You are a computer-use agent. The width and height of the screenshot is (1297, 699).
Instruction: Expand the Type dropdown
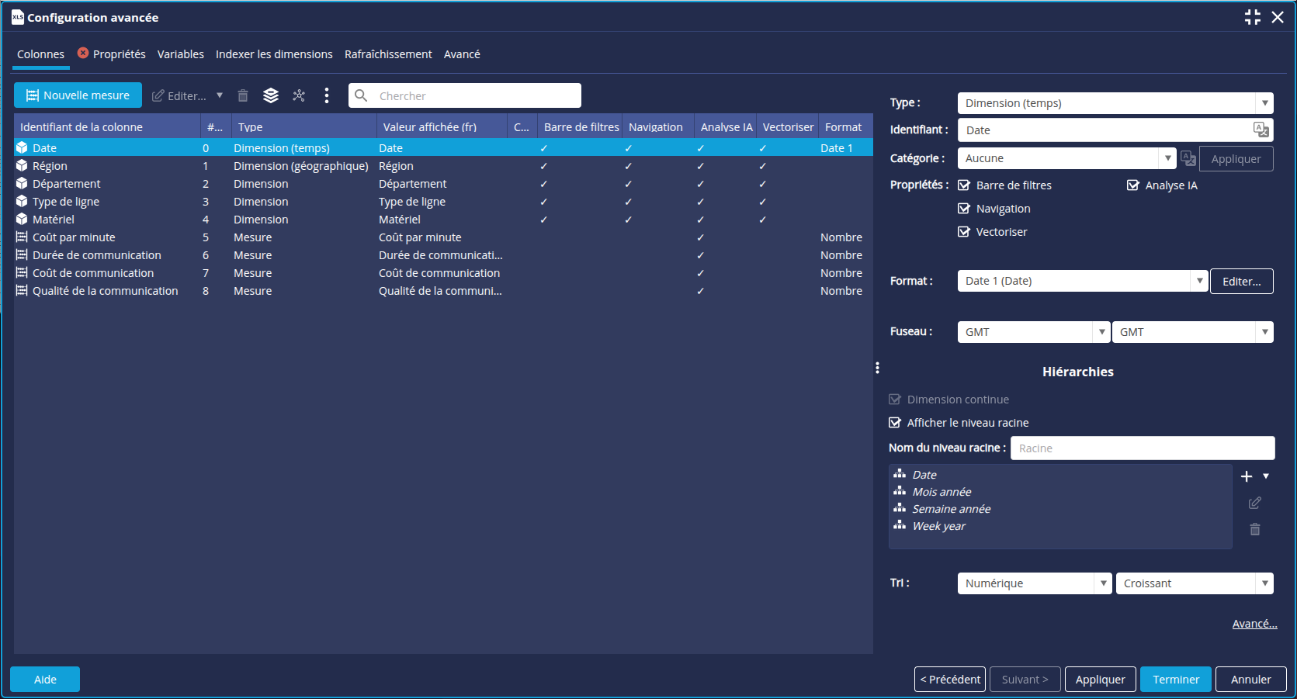coord(1264,103)
